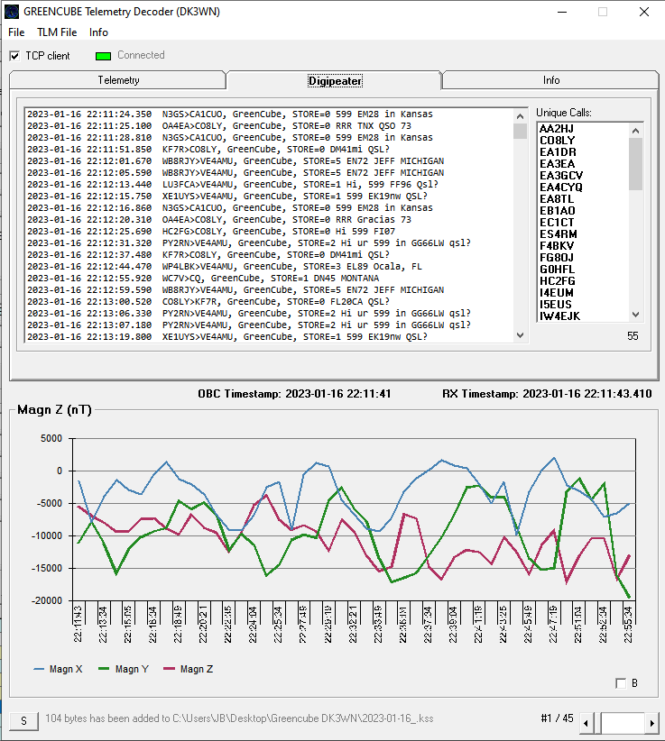The image size is (665, 741).
Task: Close the GREENCUBE Telemetry Decoder window
Action: pyautogui.click(x=644, y=12)
